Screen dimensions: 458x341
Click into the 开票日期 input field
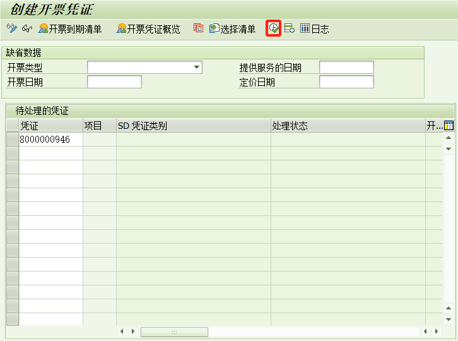click(115, 82)
